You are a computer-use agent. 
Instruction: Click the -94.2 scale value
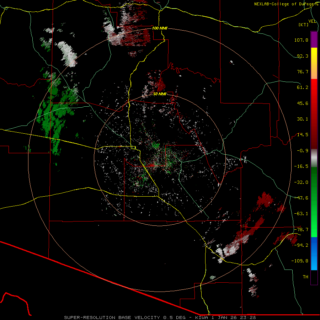[301, 245]
